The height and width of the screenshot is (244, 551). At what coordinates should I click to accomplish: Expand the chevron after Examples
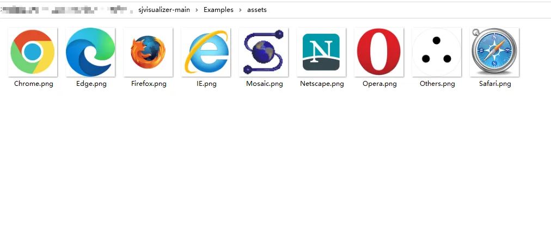coord(240,10)
